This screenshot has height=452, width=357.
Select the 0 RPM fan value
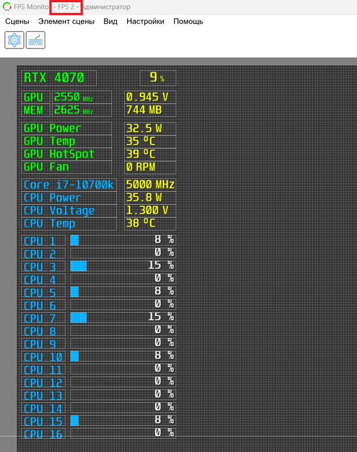coord(150,167)
